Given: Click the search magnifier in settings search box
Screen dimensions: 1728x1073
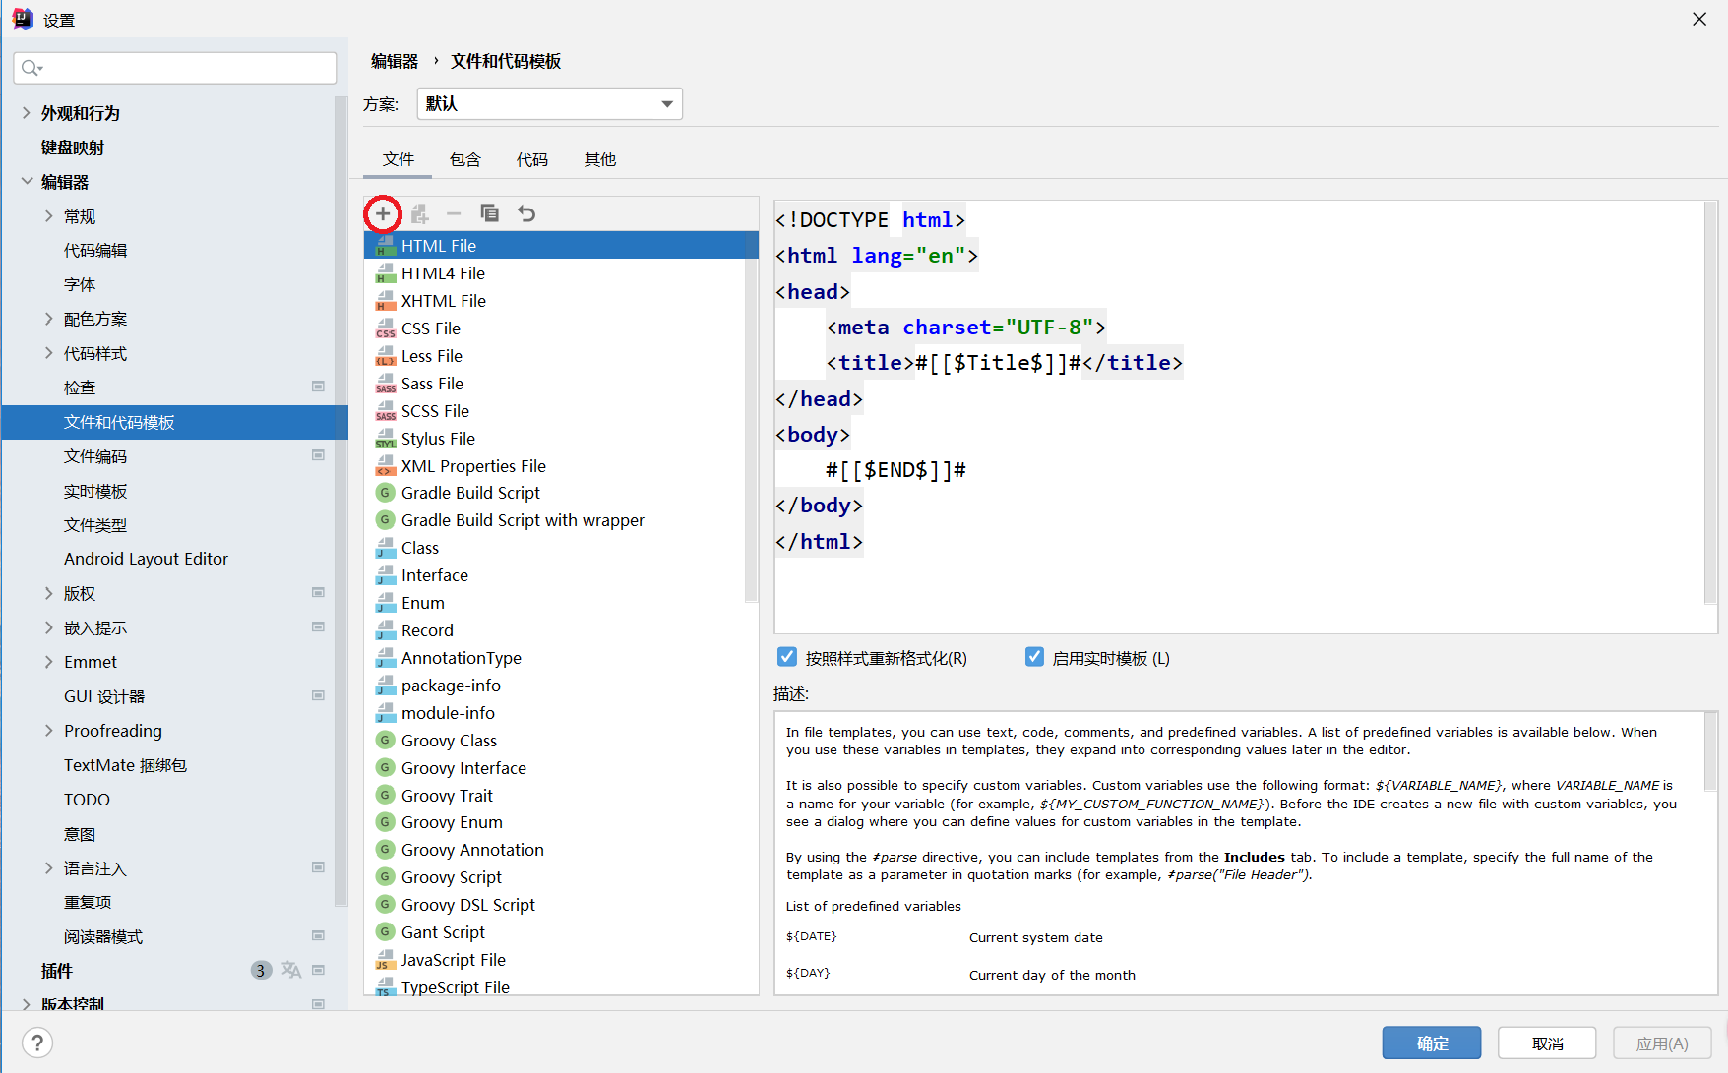Looking at the screenshot, I should click(x=31, y=67).
